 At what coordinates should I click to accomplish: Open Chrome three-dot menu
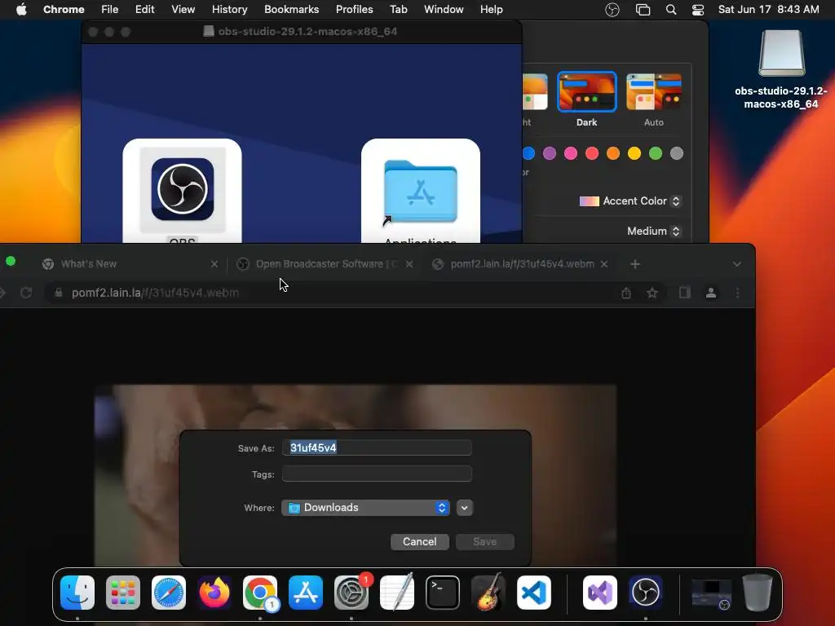pos(737,293)
